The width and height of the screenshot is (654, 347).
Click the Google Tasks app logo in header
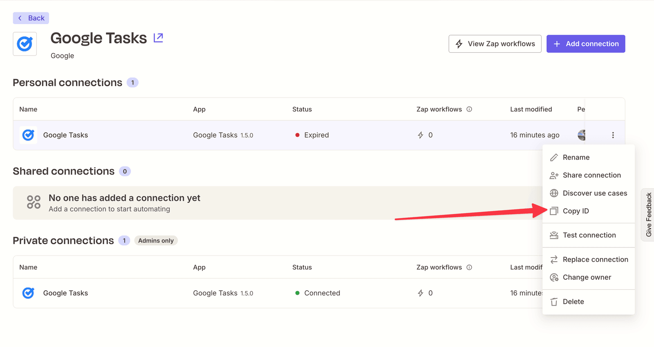pyautogui.click(x=25, y=44)
